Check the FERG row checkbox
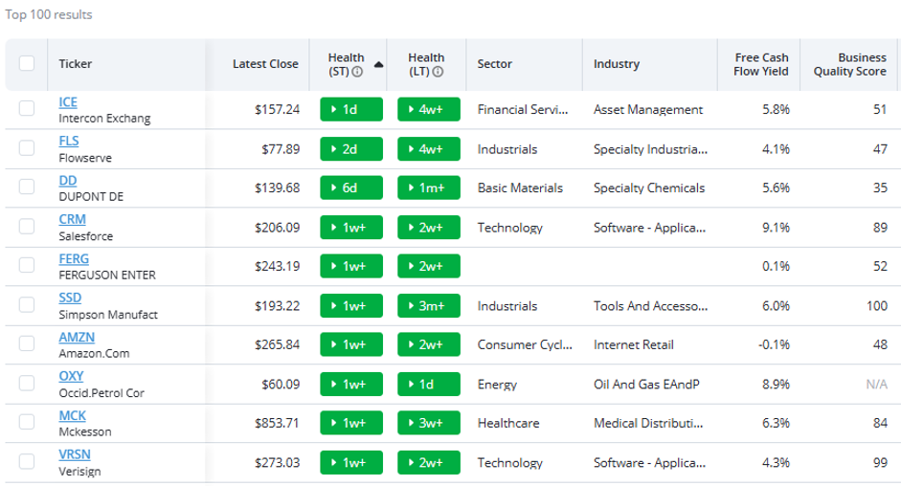Image resolution: width=901 pixels, height=486 pixels. 27,265
